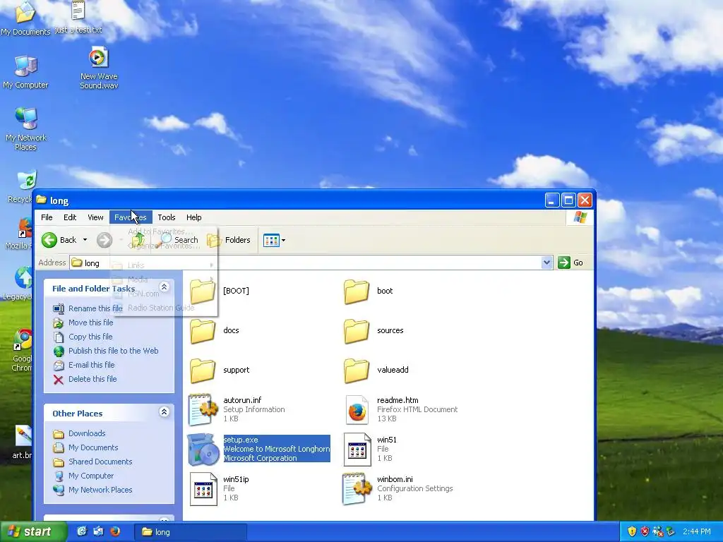Select My Documents desktop icon
Viewport: 723px width, 542px height.
[25, 18]
